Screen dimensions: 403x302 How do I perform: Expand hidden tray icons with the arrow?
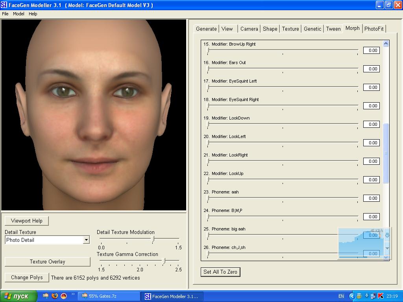(x=352, y=296)
